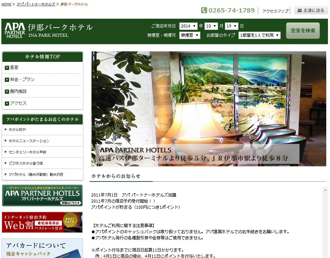330x258 pixels.
Task: Click the triangle bullet beside ホテル紅や
Action: tap(6, 129)
